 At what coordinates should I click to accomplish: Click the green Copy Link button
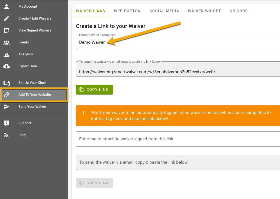click(95, 90)
